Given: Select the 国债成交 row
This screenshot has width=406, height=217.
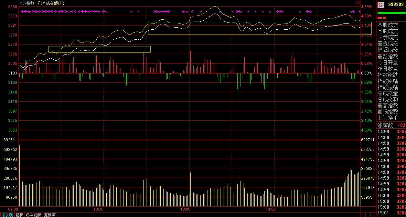Looking at the screenshot, I should (388, 37).
